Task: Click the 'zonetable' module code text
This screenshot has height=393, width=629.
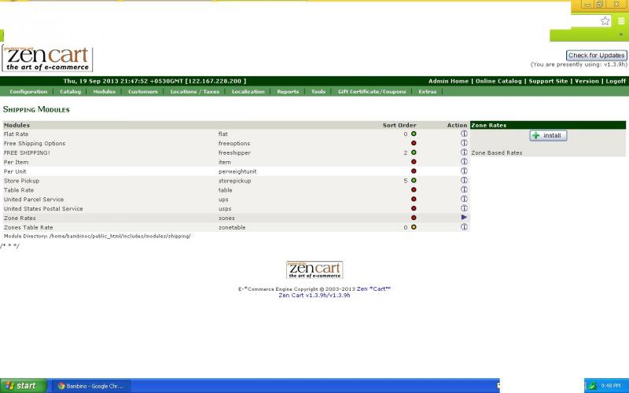Action: tap(232, 227)
